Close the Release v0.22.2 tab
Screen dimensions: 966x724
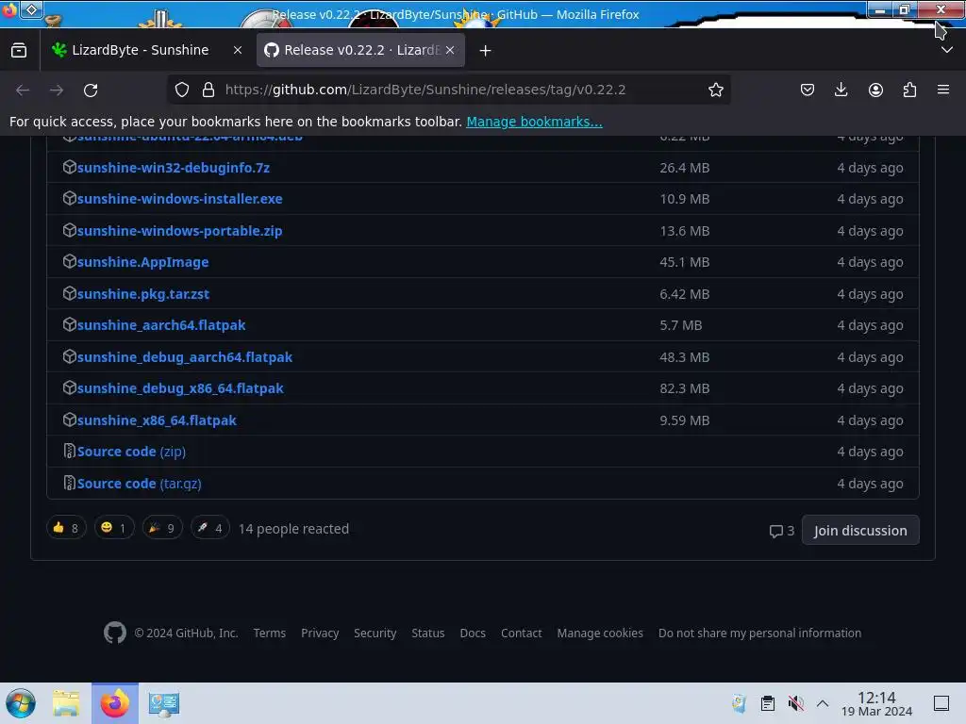pyautogui.click(x=450, y=51)
